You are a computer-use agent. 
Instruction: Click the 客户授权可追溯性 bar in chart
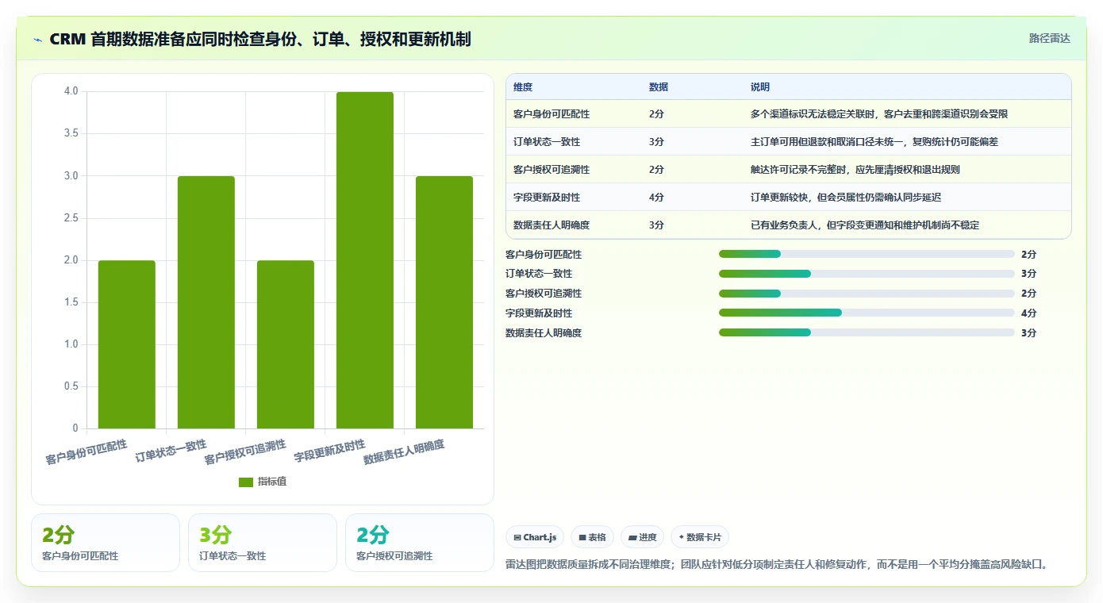[286, 344]
